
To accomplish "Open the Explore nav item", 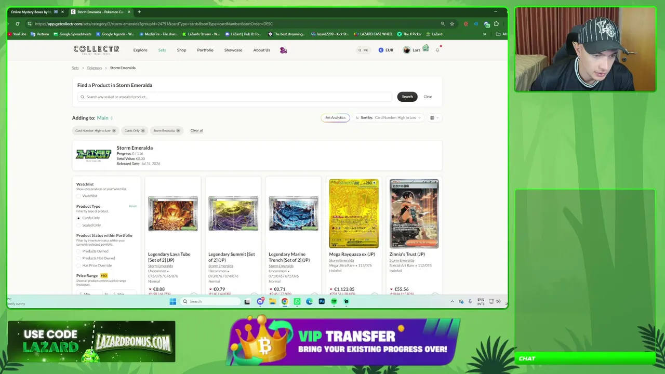I will click(140, 50).
